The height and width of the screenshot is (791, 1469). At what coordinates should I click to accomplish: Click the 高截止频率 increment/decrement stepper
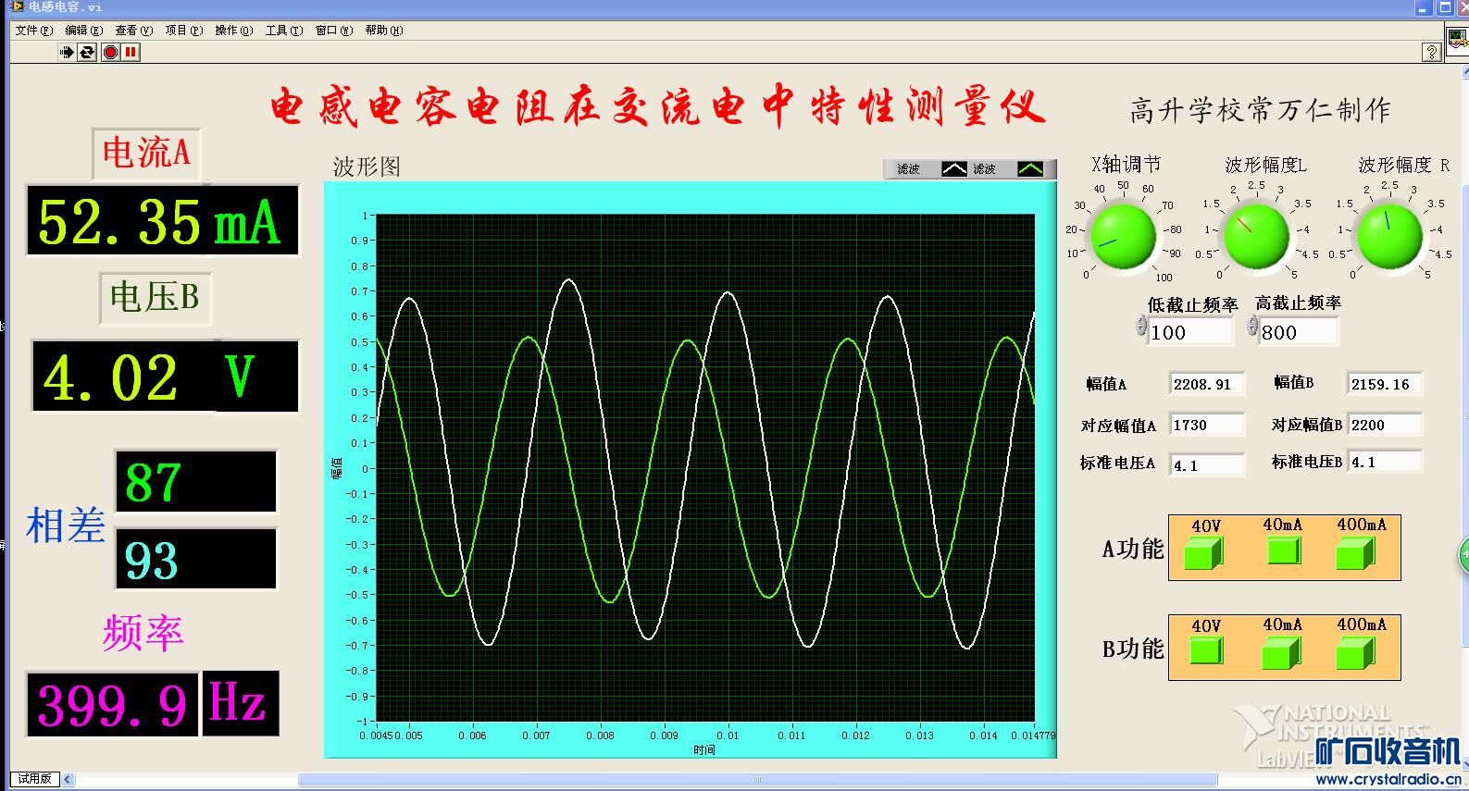1252,326
